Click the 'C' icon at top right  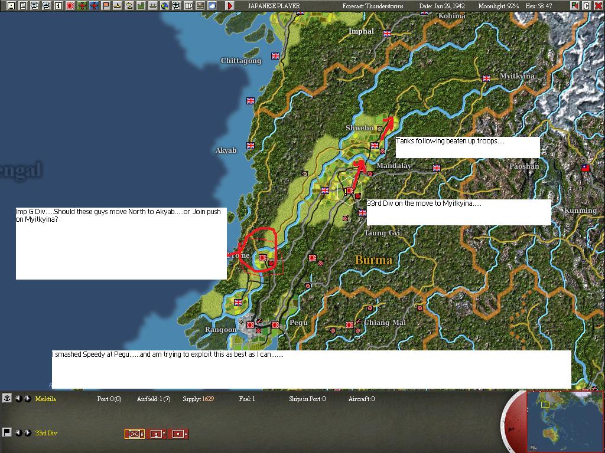click(586, 6)
